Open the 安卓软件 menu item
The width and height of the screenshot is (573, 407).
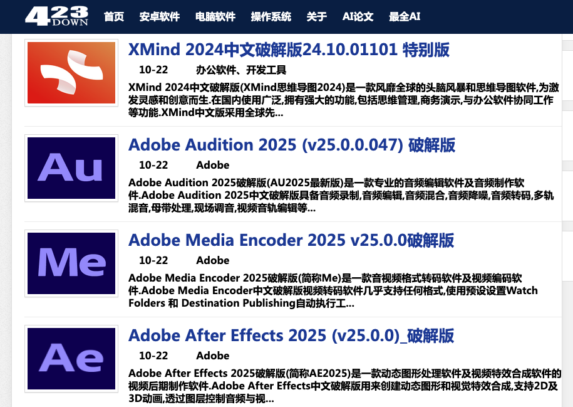(x=159, y=16)
